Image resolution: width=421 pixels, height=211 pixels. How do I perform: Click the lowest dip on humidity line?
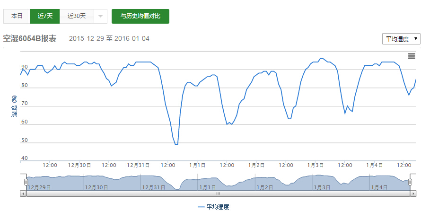pyautogui.click(x=176, y=144)
